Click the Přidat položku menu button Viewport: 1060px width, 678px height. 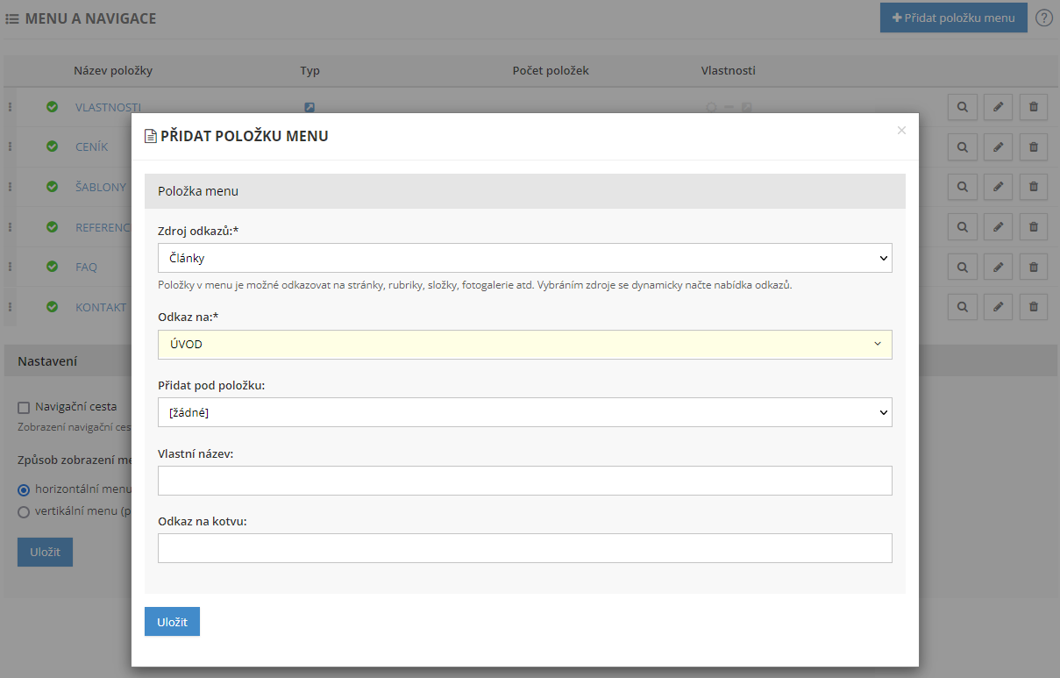pyautogui.click(x=953, y=18)
